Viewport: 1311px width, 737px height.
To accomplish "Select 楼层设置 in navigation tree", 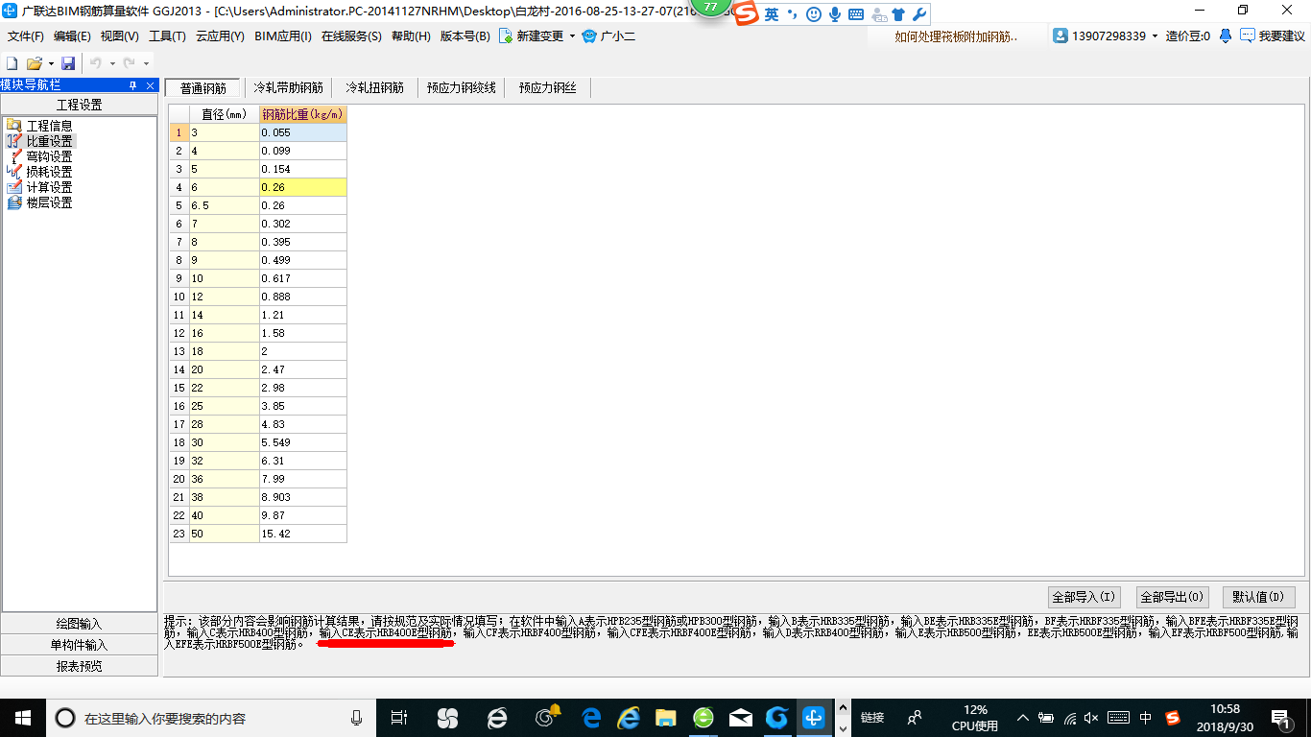I will [x=49, y=202].
